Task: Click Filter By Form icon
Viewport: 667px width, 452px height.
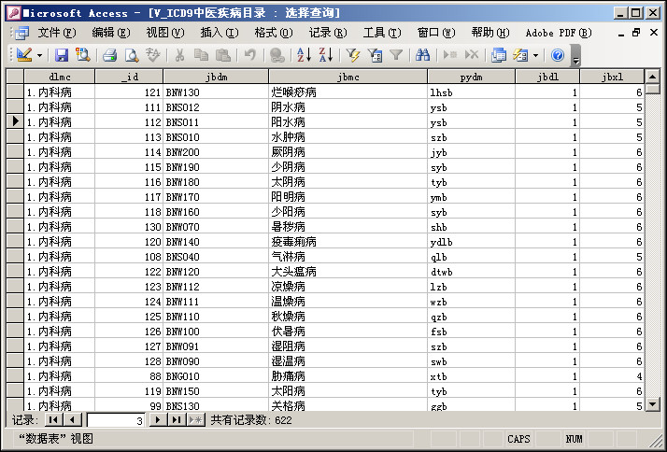Action: 375,55
